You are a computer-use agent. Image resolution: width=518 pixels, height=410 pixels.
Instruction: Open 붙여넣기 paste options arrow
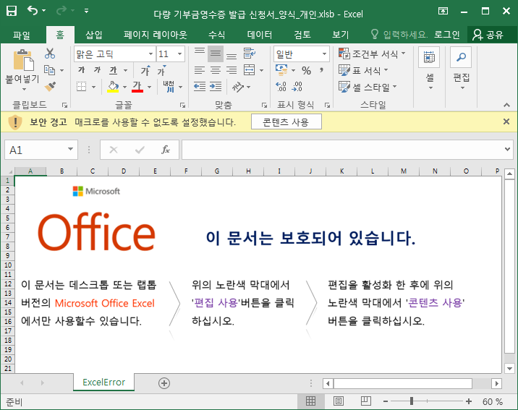coord(24,90)
